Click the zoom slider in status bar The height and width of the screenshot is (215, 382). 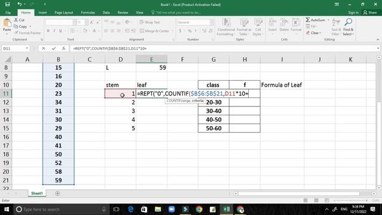pyautogui.click(x=350, y=201)
